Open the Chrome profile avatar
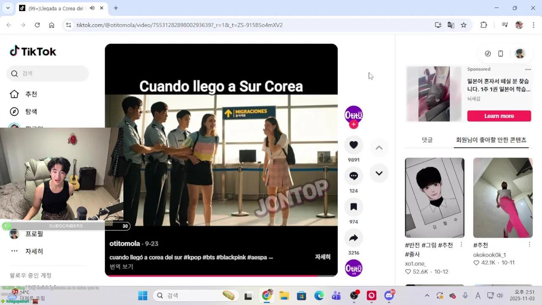This screenshot has height=305, width=542. point(519,25)
